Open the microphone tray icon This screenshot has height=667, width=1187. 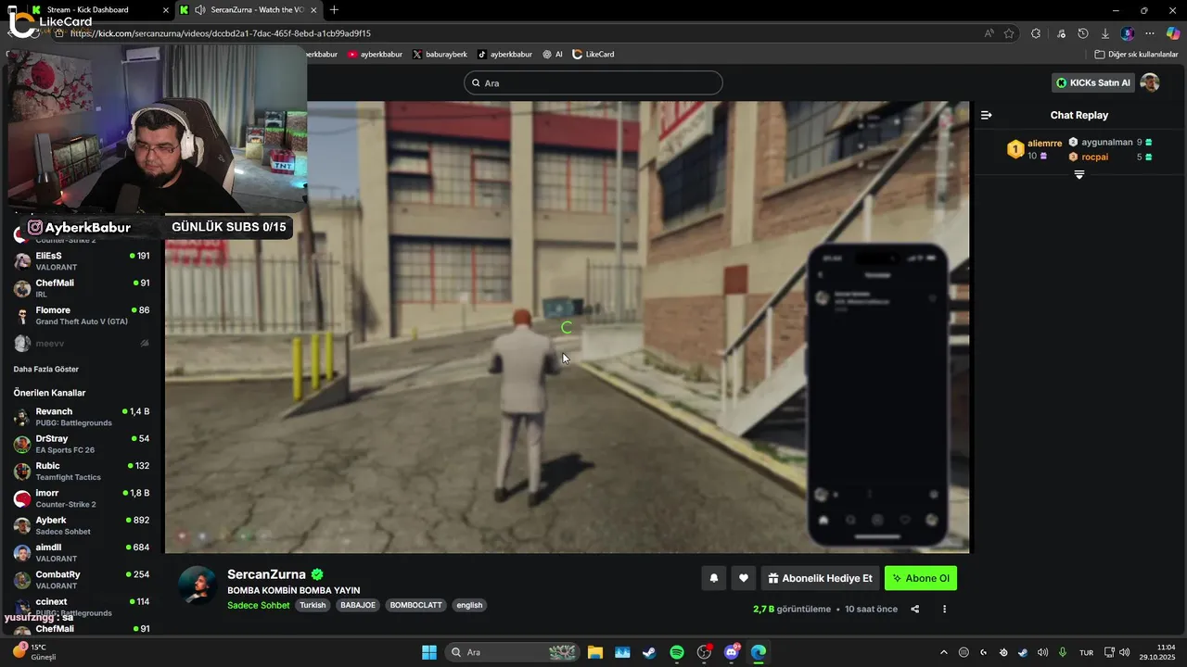[x=1063, y=652]
